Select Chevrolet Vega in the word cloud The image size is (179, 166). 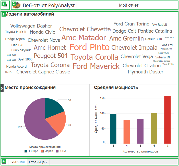coord(137,56)
